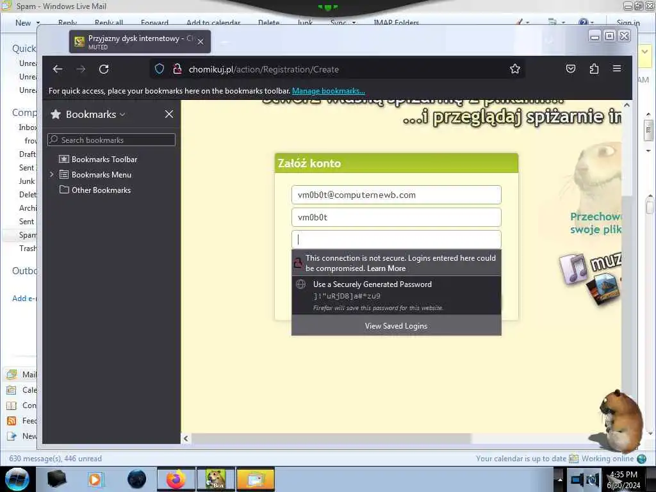This screenshot has width=656, height=492.
Task: Open Firefox from the taskbar
Action: [x=176, y=479]
